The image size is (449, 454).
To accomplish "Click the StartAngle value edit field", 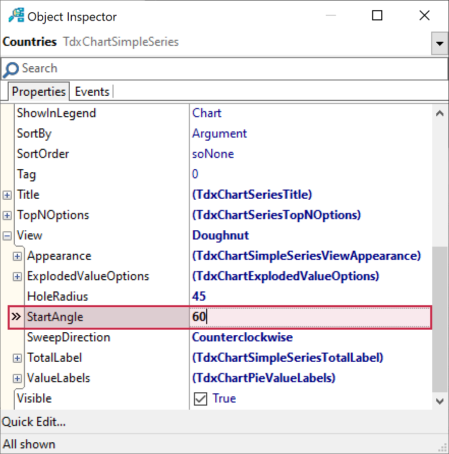I will pyautogui.click(x=305, y=317).
